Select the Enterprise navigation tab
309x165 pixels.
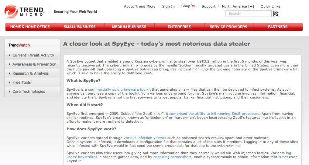(x=179, y=27)
